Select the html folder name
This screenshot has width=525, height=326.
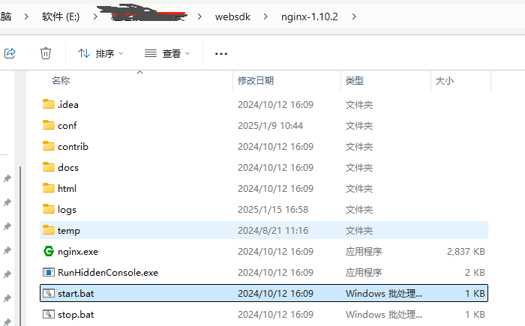(67, 188)
